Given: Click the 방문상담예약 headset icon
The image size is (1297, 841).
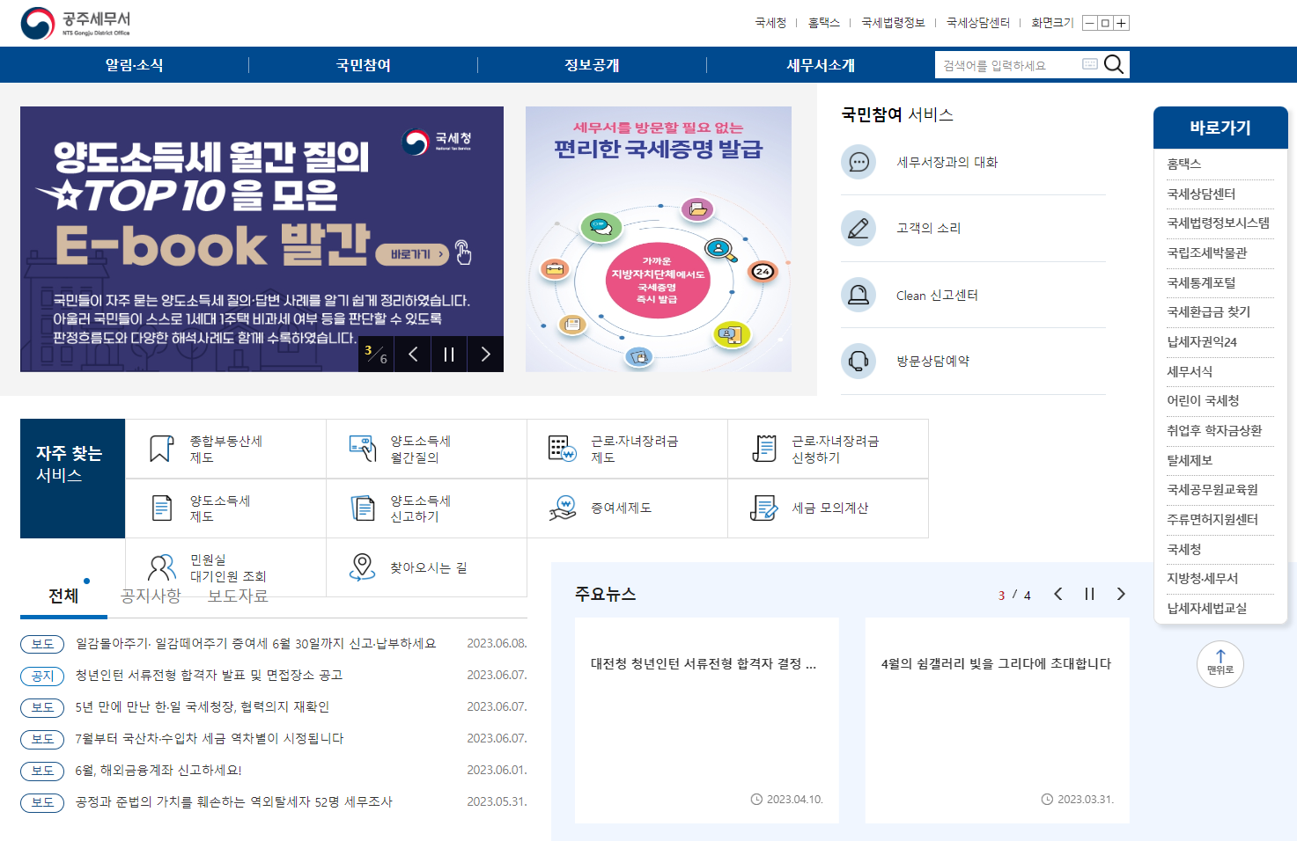Looking at the screenshot, I should tap(859, 361).
